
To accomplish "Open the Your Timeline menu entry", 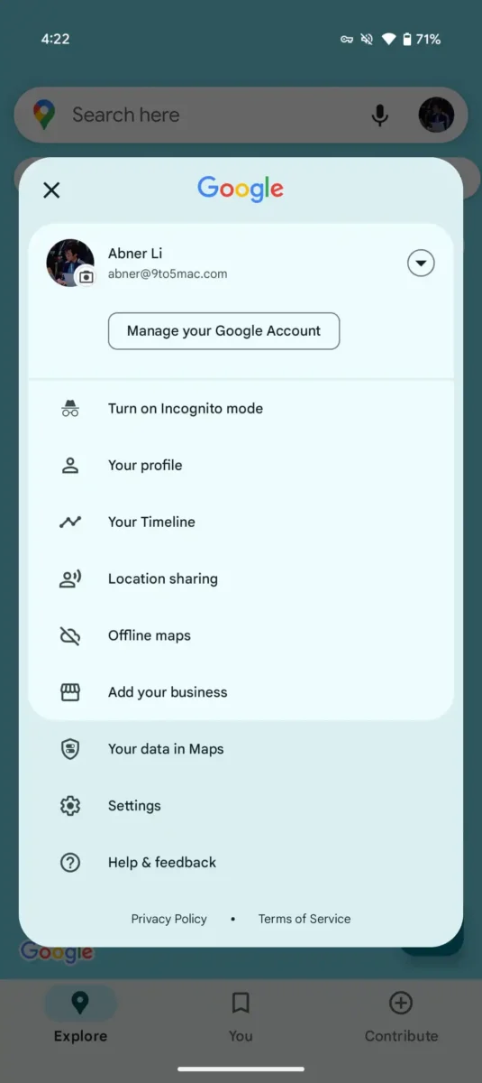I will 241,522.
